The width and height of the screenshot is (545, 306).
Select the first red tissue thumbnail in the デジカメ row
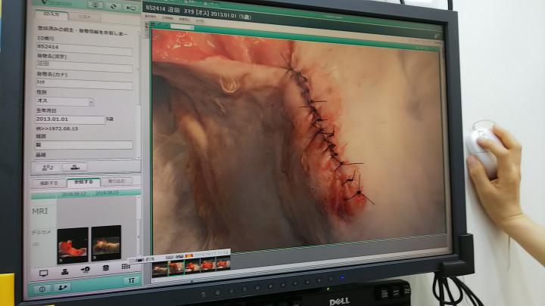coord(72,244)
